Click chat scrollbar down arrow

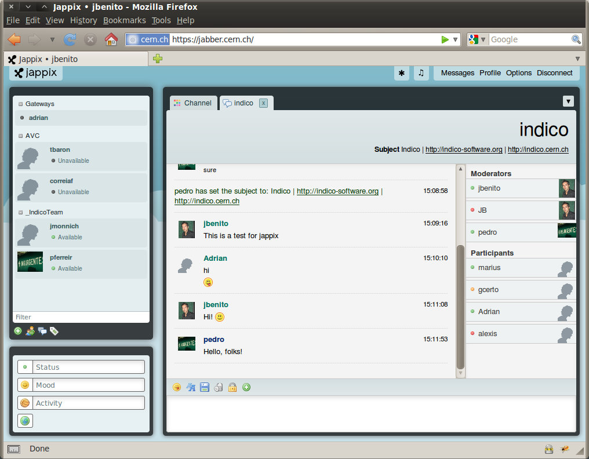click(x=460, y=373)
